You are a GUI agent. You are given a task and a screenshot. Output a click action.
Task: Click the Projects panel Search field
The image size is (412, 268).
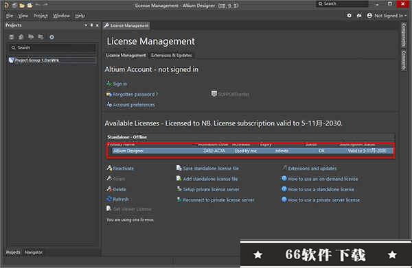(51, 48)
